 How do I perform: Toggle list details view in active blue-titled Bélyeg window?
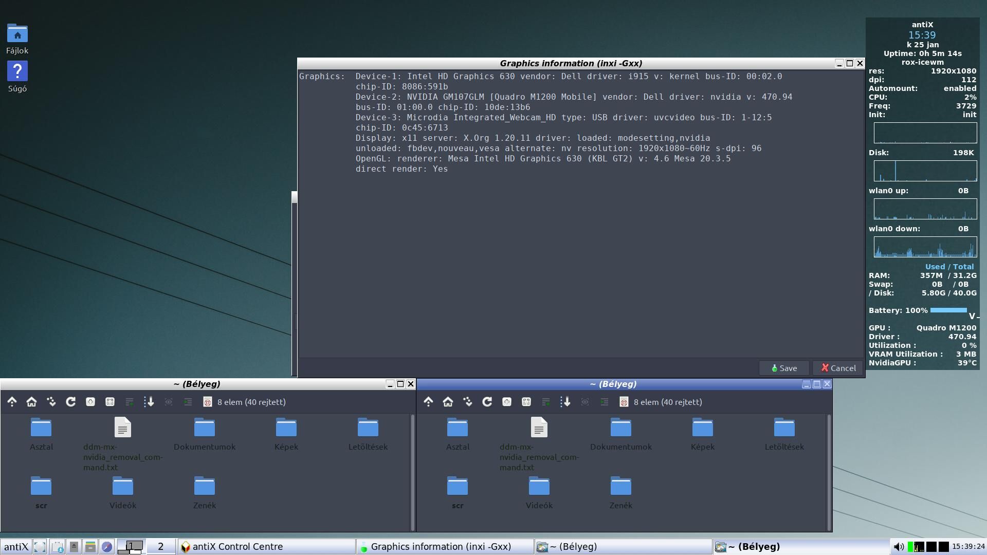pyautogui.click(x=545, y=402)
